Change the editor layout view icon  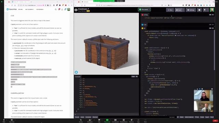pyautogui.click(x=199, y=10)
